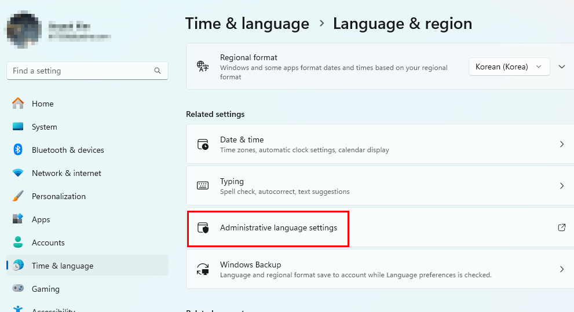This screenshot has height=312, width=574.
Task: Click the external link icon for Administrative settings
Action: (x=562, y=227)
